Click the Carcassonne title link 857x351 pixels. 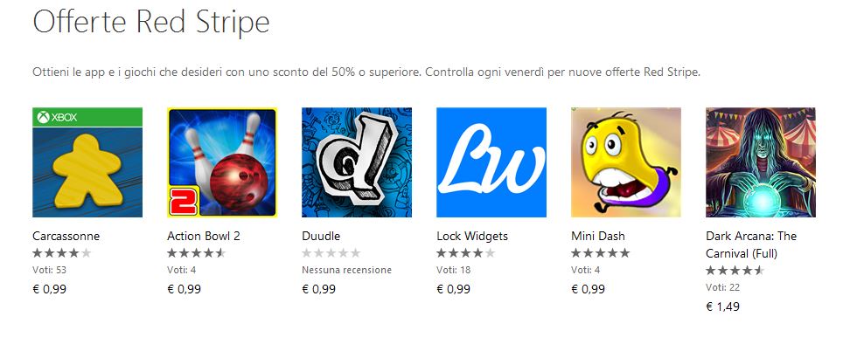(66, 237)
